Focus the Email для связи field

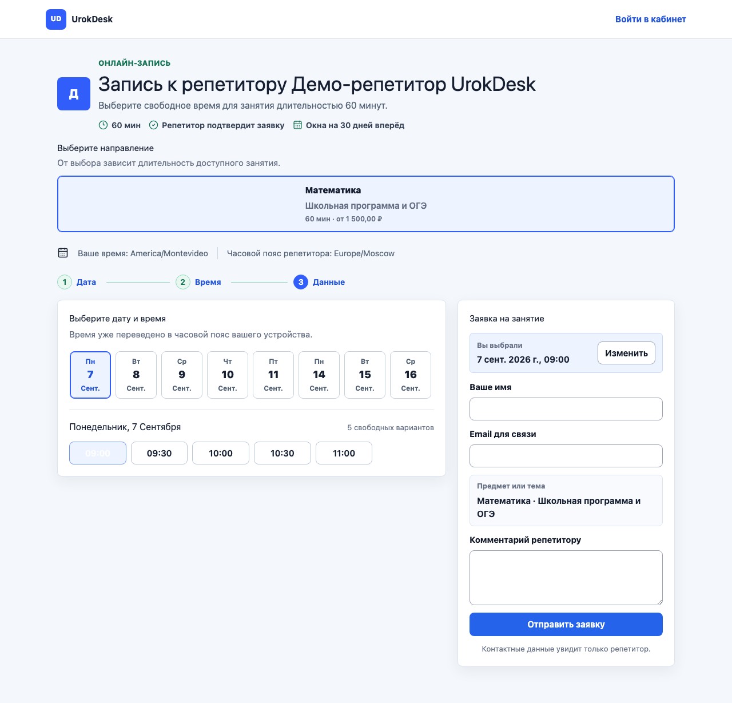coord(566,456)
